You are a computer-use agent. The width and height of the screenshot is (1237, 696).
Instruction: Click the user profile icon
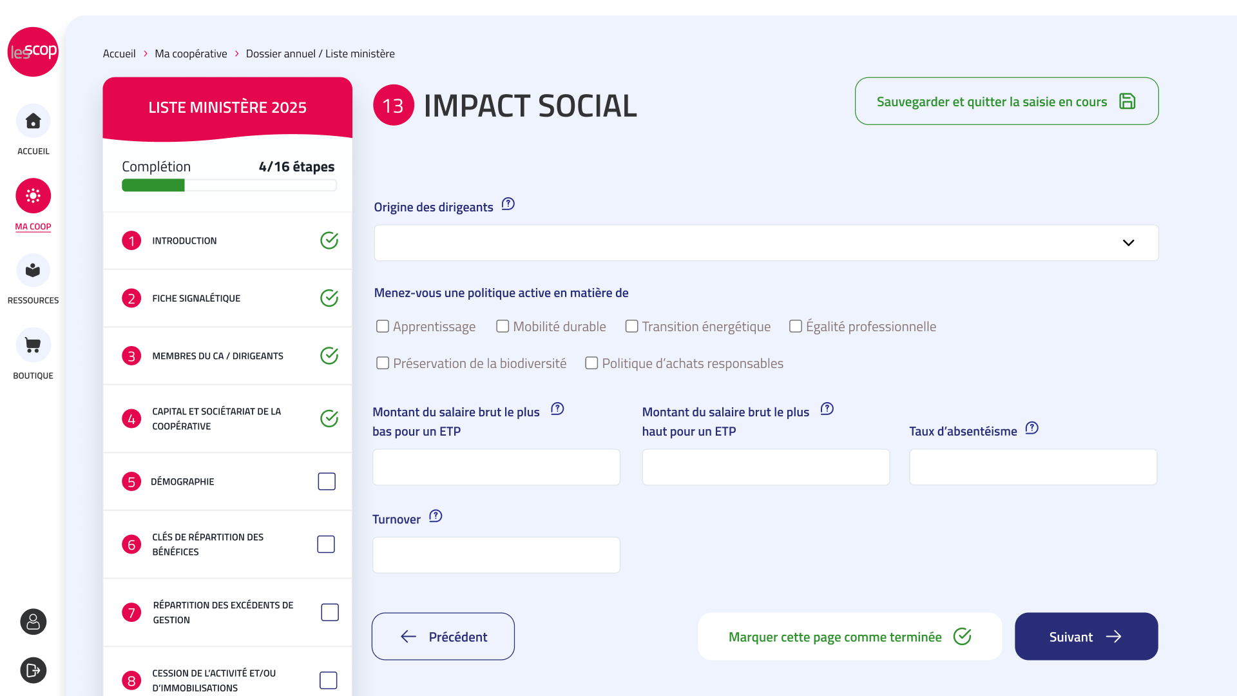click(x=33, y=622)
